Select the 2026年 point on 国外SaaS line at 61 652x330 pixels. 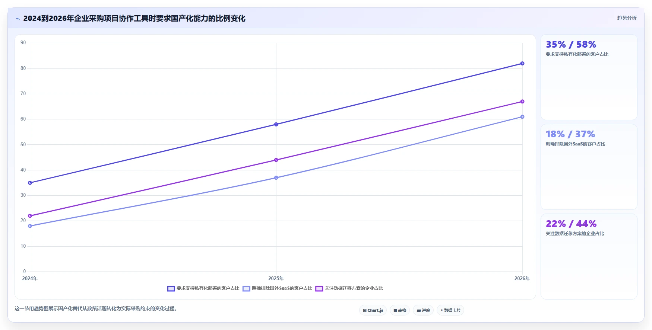pos(522,117)
